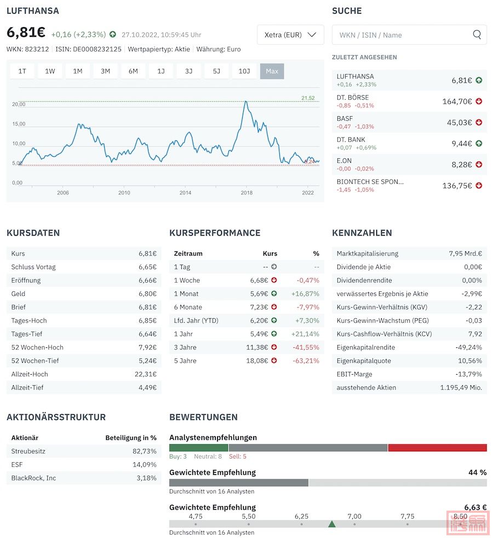Screen dimensions: 493x538
Task: Open BASF in recently viewed list
Action: tap(409, 123)
